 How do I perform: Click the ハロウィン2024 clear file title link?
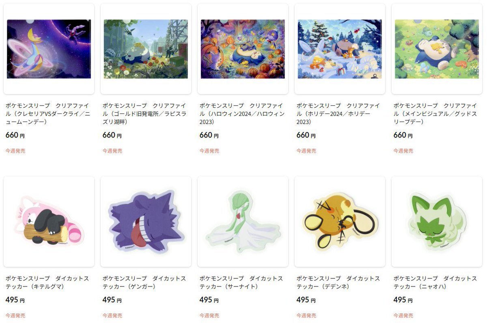[x=242, y=113]
